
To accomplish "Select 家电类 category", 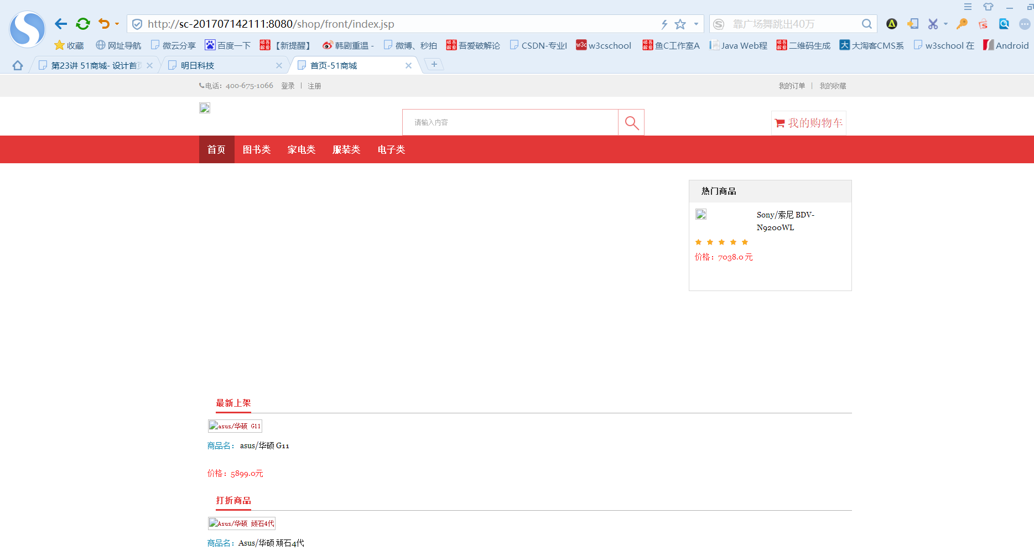I will click(x=302, y=149).
